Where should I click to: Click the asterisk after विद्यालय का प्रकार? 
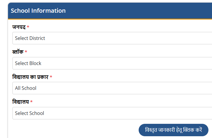[x=51, y=77]
